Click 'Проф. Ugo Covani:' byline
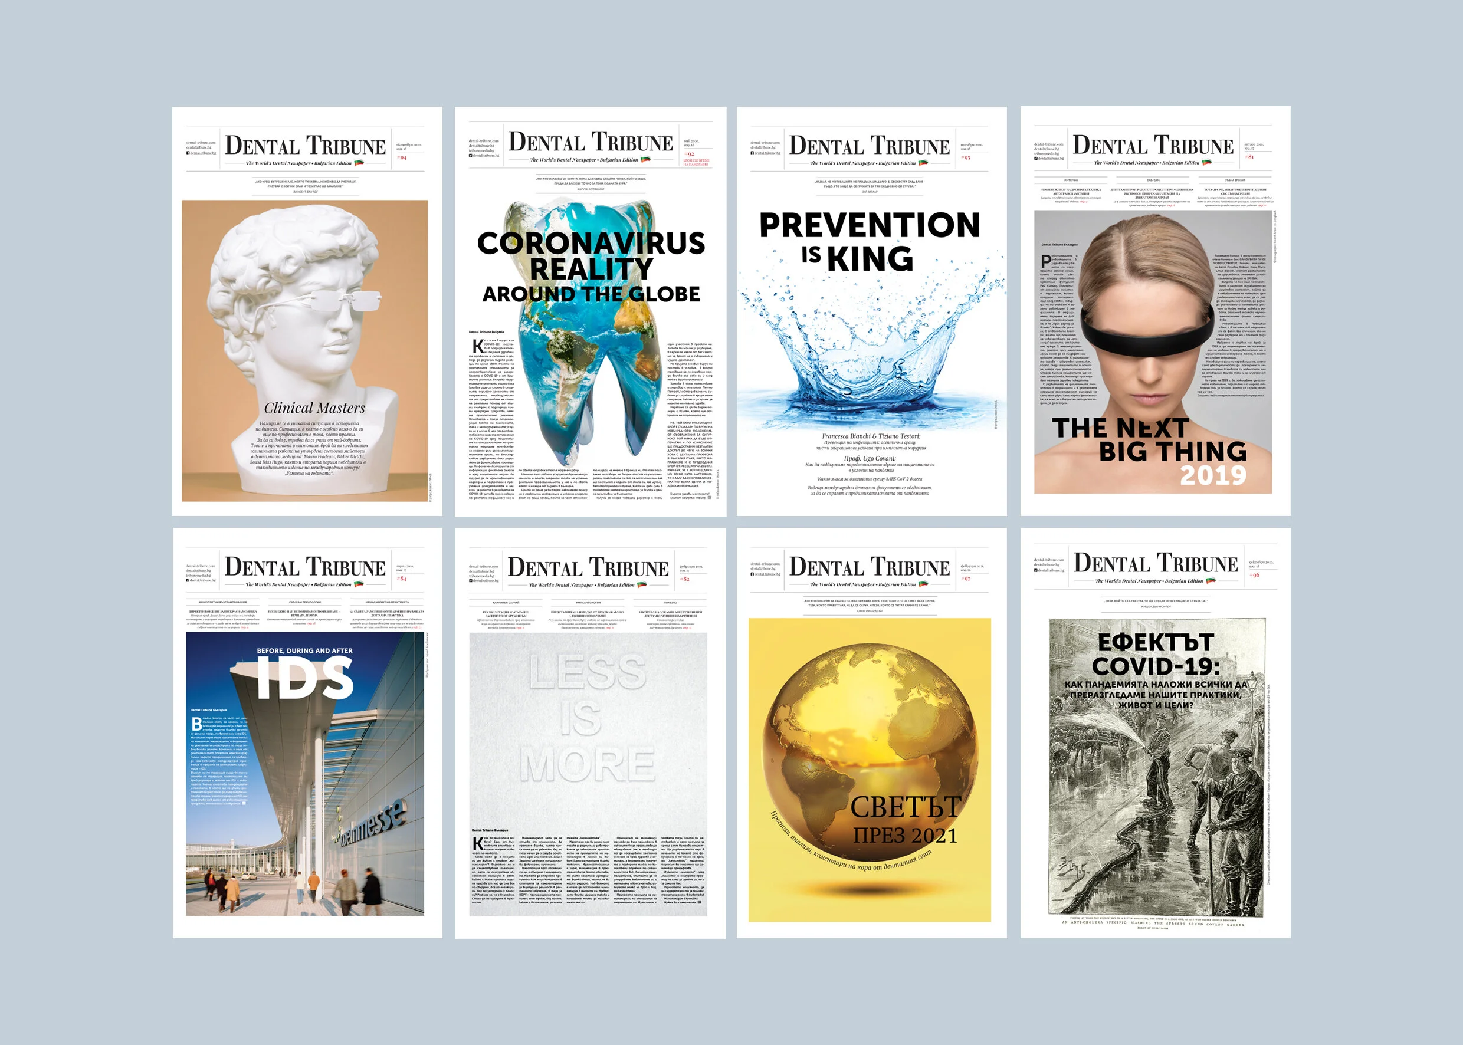 click(870, 458)
